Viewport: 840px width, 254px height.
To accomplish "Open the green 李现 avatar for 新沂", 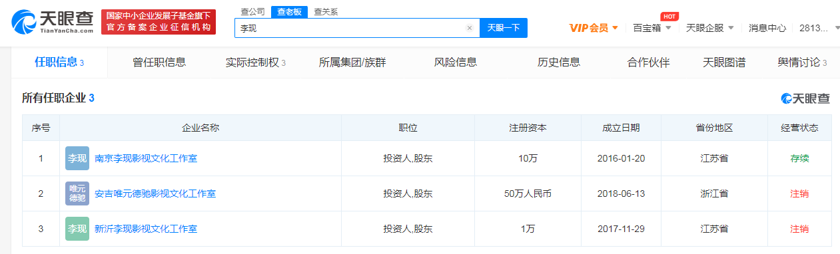I will click(x=77, y=229).
